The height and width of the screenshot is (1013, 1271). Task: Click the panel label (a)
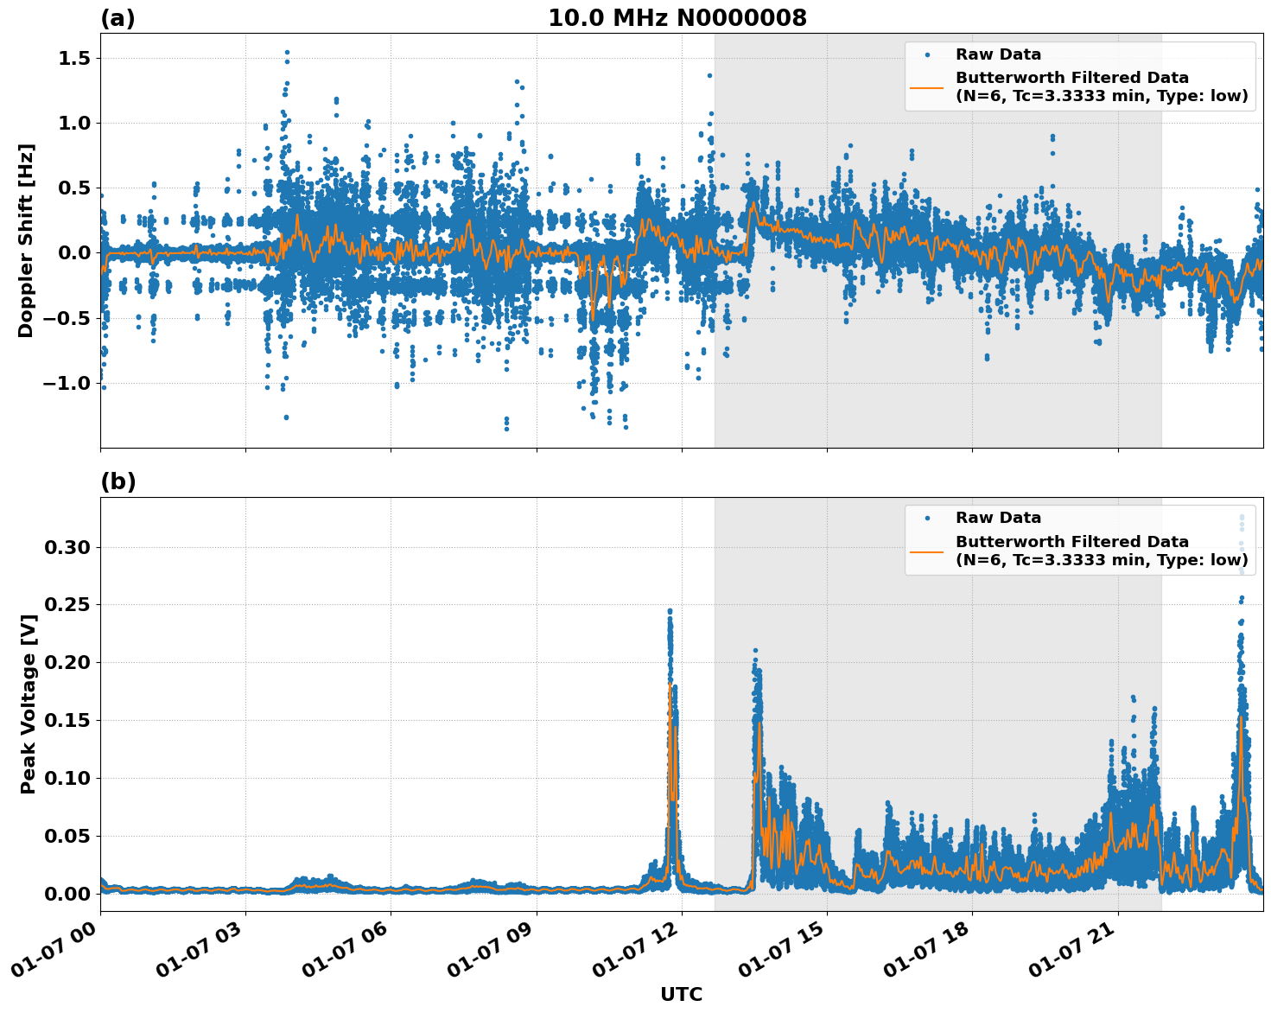point(118,16)
